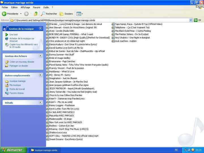Select file The Pointer Sisters - I'm So Excited
The width and height of the screenshot is (204, 153).
pos(132,34)
